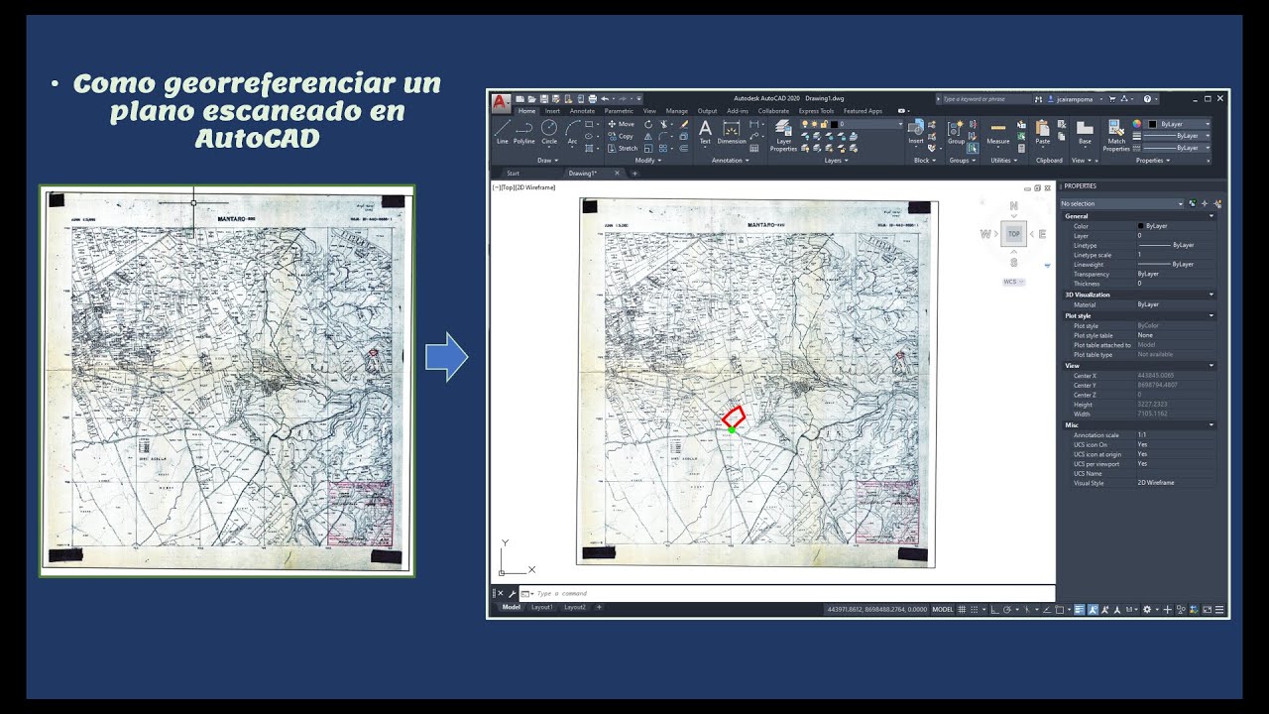Click the Stretch tool
This screenshot has width=1269, height=714.
pos(624,148)
